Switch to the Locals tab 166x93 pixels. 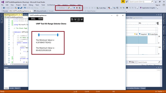pos(11,88)
